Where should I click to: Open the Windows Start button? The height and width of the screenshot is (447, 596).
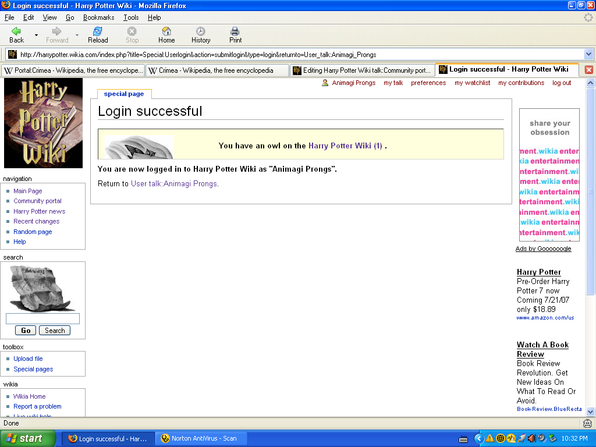click(x=28, y=438)
